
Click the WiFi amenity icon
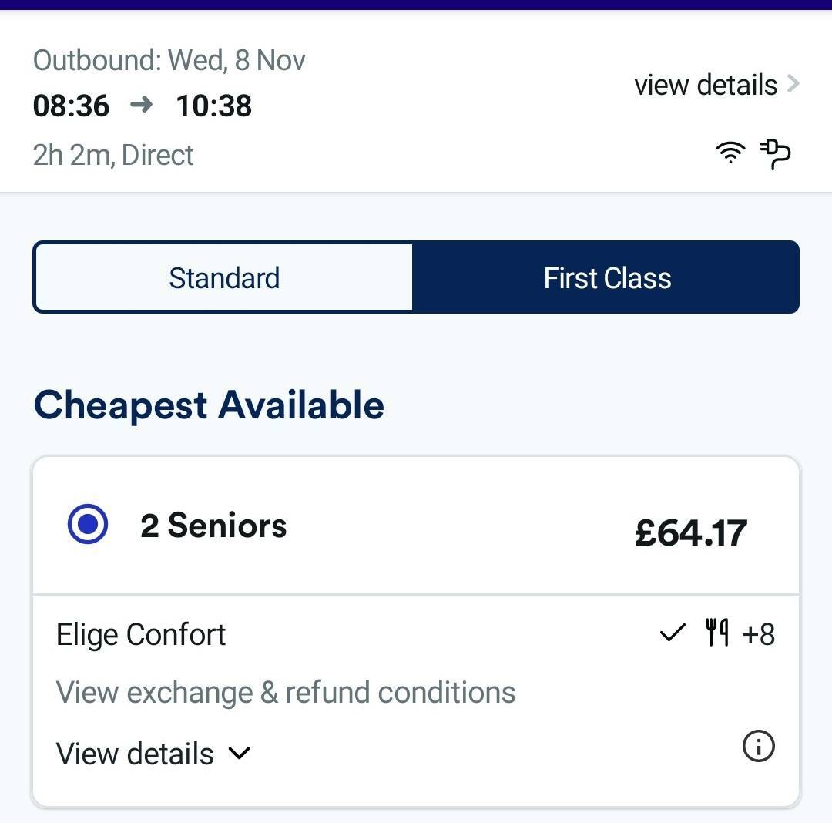click(730, 153)
